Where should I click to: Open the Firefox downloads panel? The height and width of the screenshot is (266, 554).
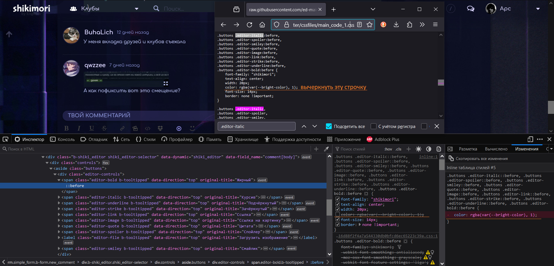pyautogui.click(x=396, y=25)
